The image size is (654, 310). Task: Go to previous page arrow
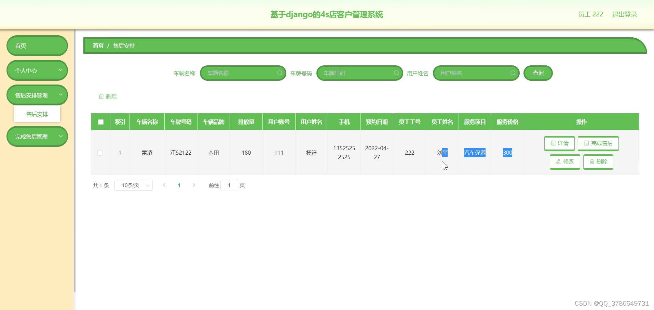[164, 185]
